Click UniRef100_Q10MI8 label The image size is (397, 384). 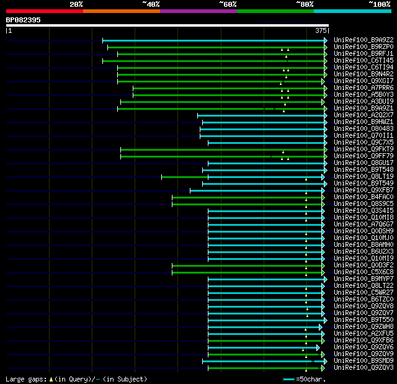tap(364, 218)
